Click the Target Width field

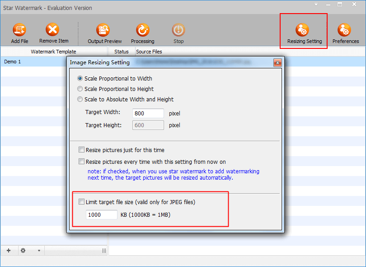(148, 114)
